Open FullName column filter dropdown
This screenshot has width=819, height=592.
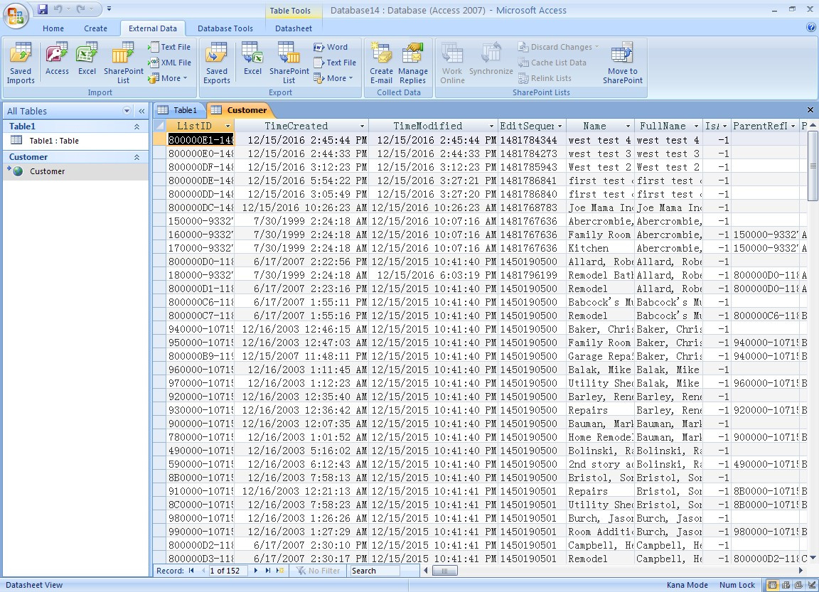pyautogui.click(x=696, y=127)
